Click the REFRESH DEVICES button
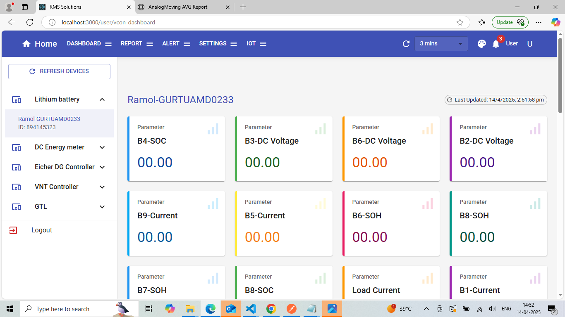This screenshot has width=565, height=317. pyautogui.click(x=59, y=71)
